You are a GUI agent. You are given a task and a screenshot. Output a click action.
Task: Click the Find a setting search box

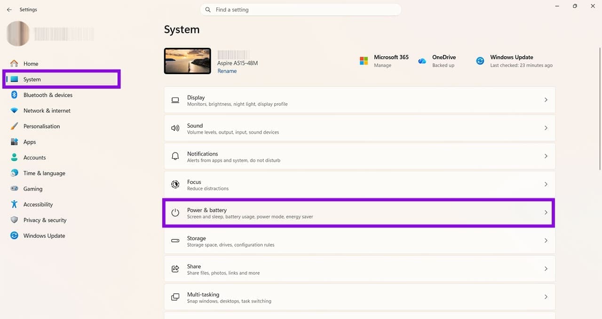[x=301, y=10]
